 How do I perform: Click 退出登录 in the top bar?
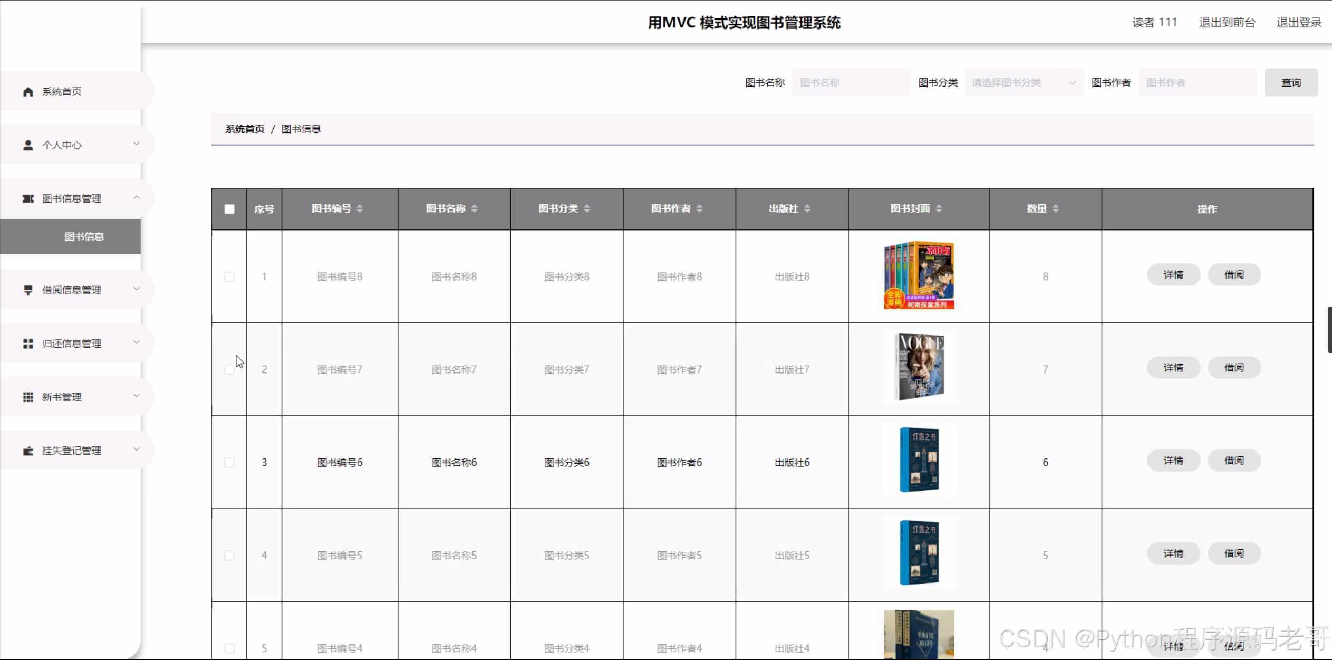click(1298, 22)
